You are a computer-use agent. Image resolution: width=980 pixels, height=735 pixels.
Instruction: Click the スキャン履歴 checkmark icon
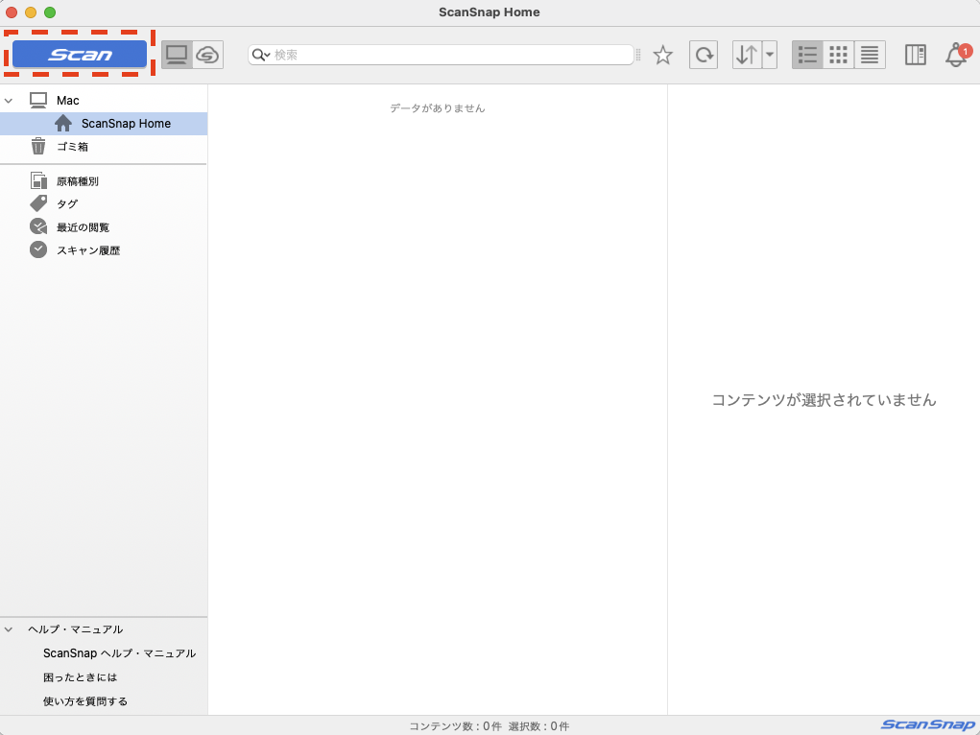pos(38,249)
